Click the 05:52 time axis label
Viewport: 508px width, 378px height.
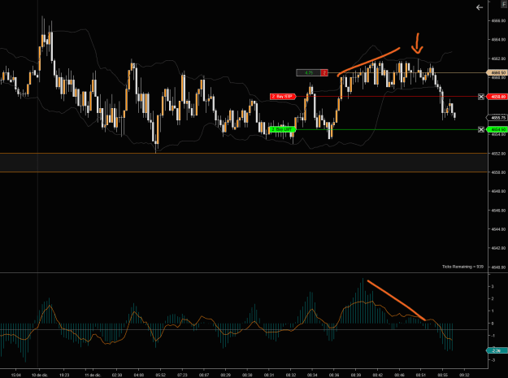(160, 375)
